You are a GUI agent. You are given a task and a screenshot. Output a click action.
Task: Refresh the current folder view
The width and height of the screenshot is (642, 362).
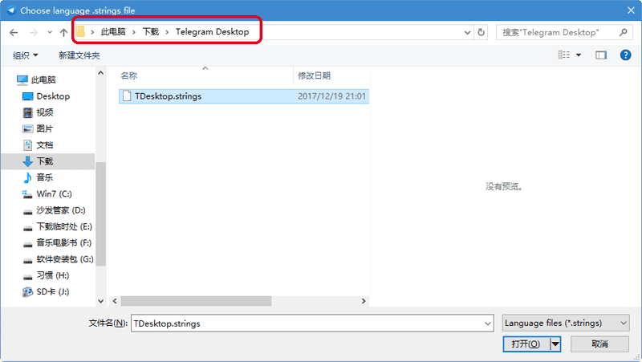click(481, 32)
